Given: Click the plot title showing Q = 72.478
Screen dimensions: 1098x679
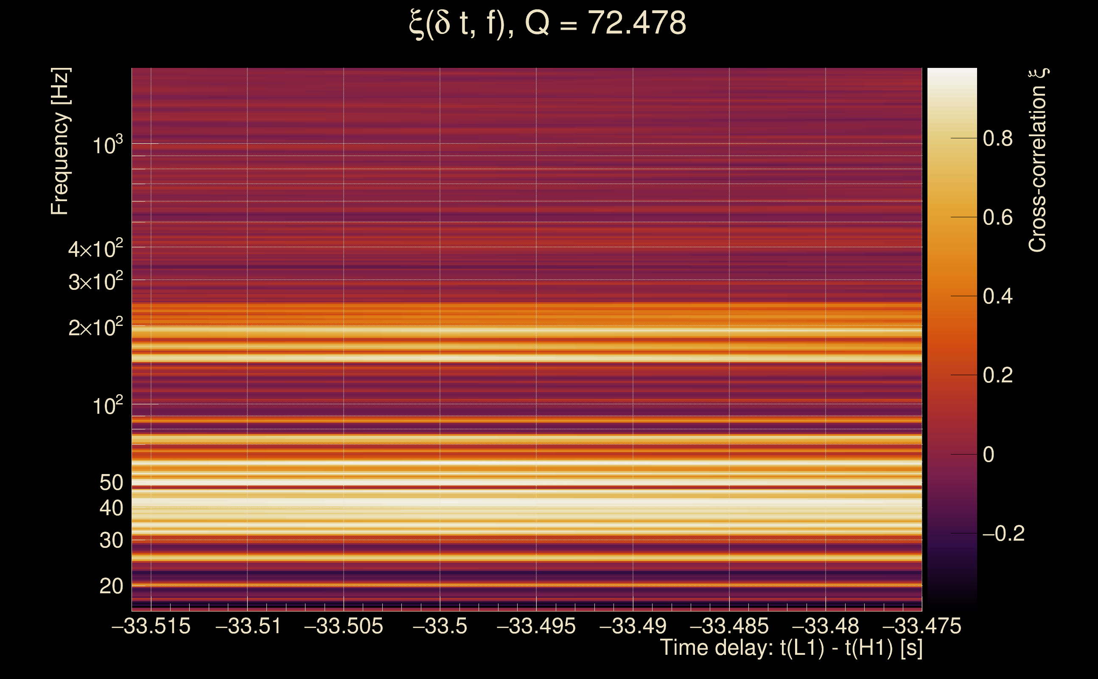Looking at the screenshot, I should (x=548, y=23).
